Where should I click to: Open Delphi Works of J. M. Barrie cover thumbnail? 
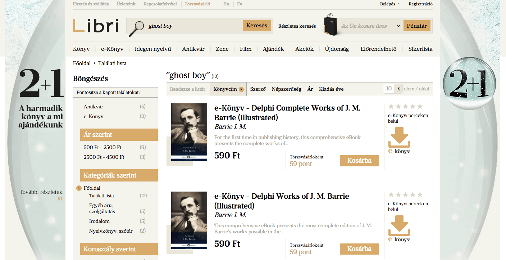(x=189, y=220)
